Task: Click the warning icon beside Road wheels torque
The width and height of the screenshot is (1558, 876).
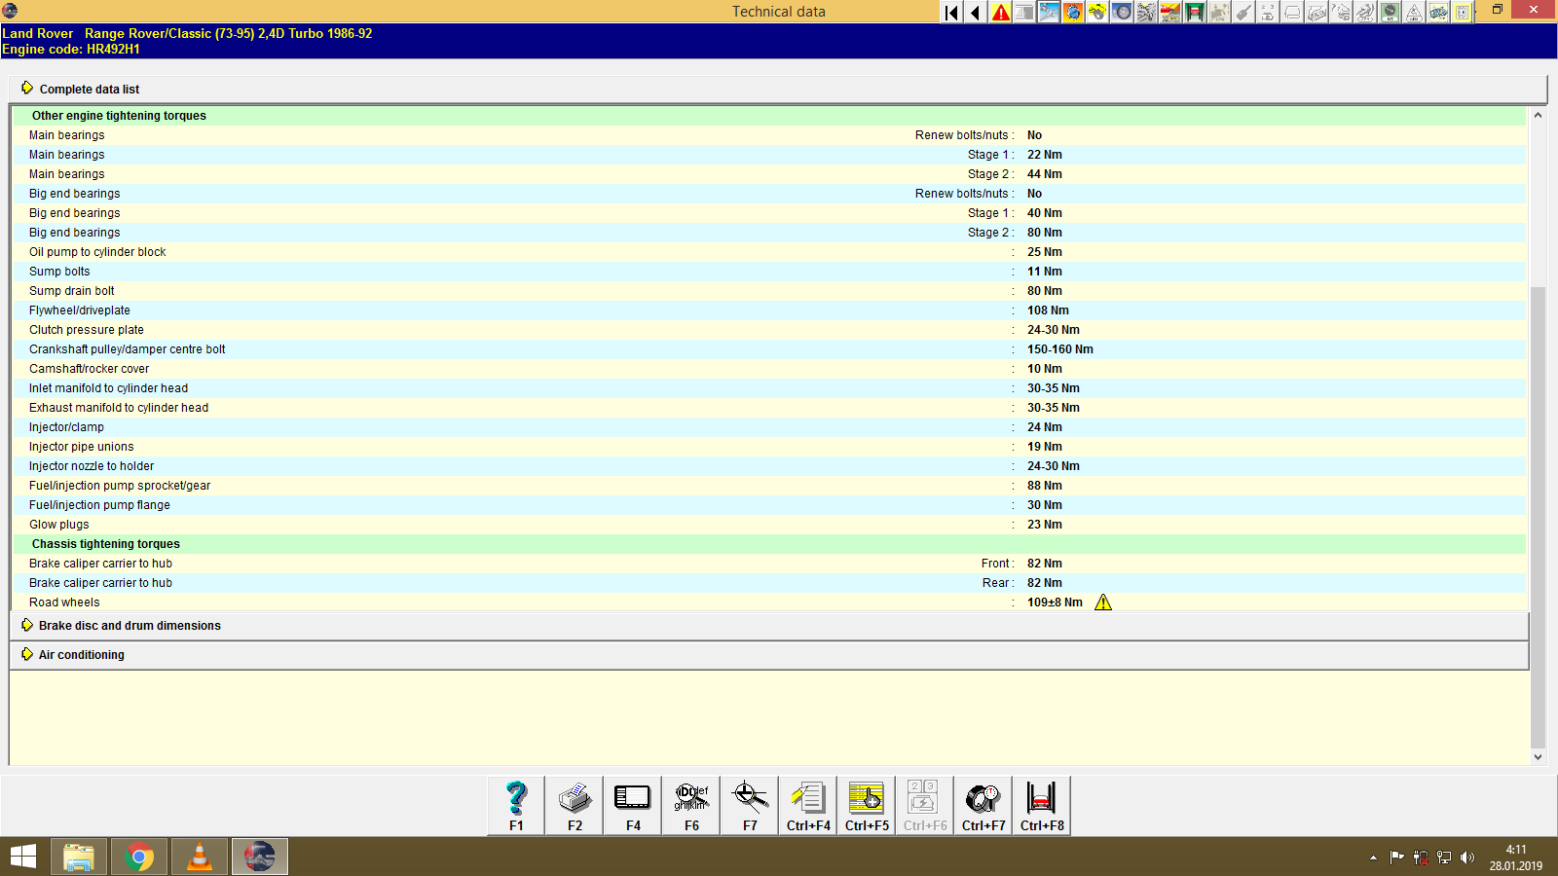Action: (1103, 602)
